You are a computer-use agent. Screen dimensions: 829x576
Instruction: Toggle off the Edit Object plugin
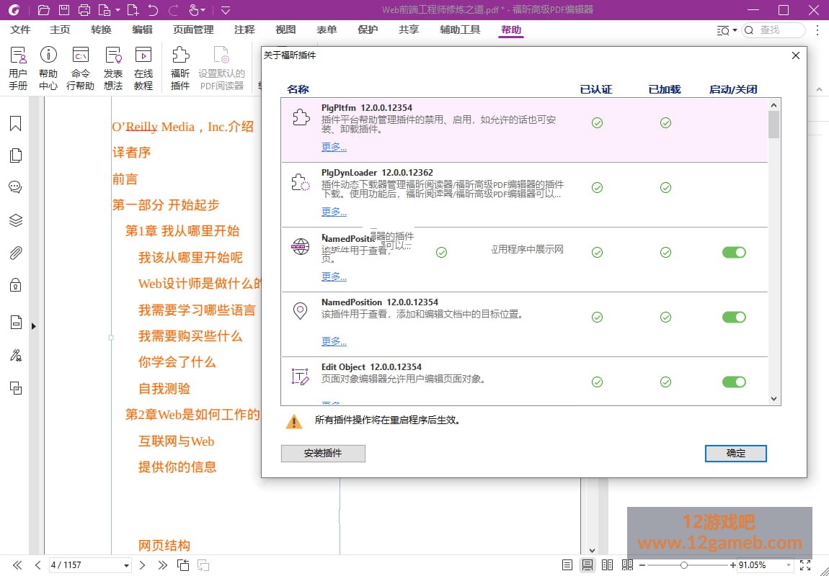click(734, 382)
